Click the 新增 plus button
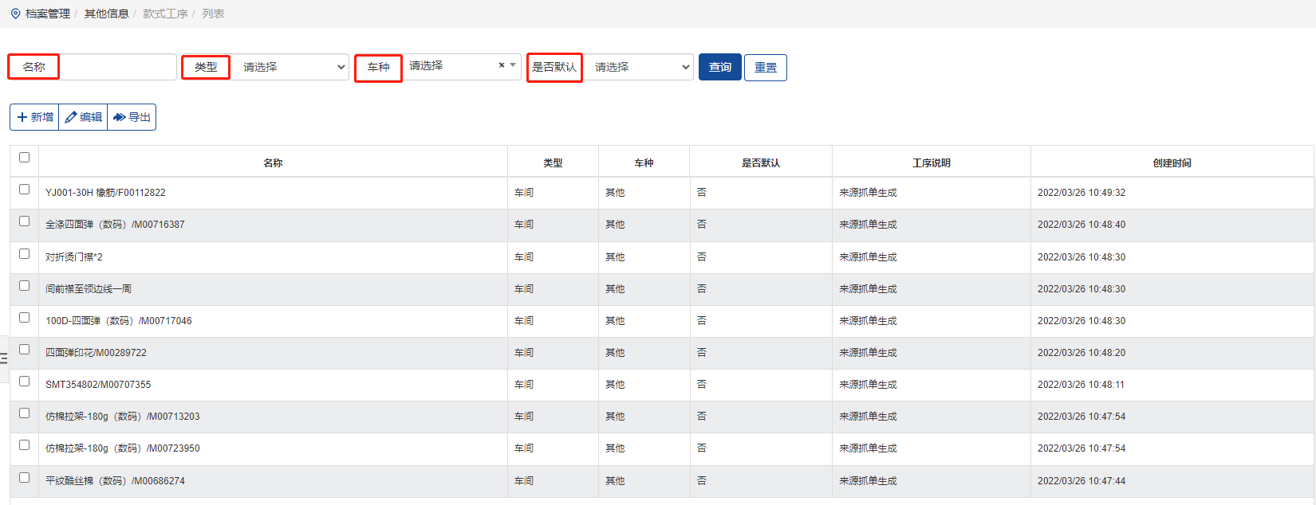Screen dimensions: 1316x505 [35, 117]
